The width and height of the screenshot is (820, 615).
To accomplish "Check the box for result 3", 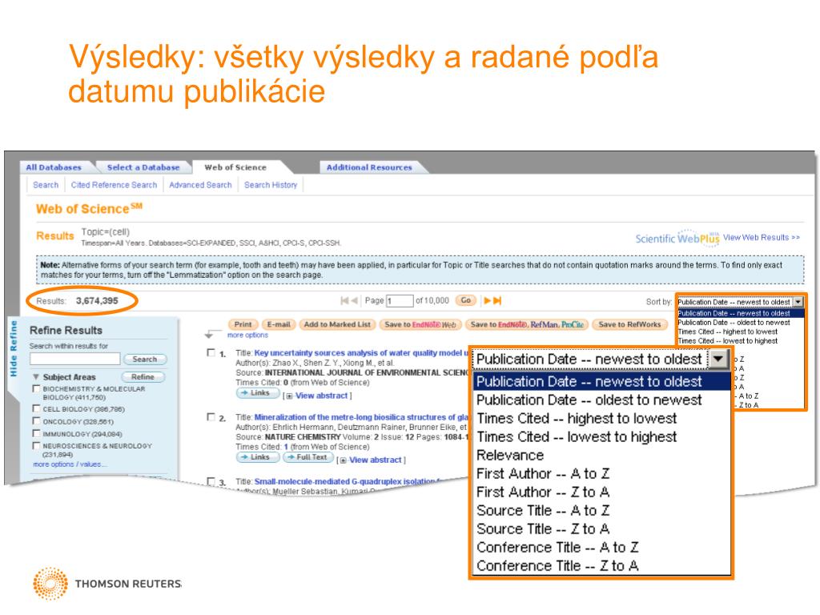I will point(211,481).
